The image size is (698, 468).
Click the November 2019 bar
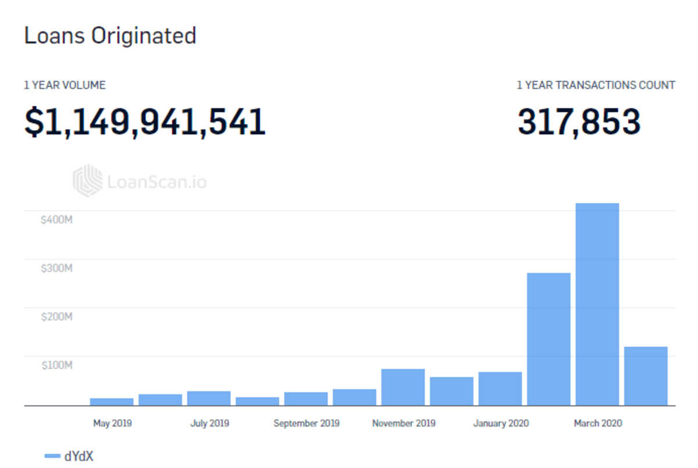(x=403, y=387)
